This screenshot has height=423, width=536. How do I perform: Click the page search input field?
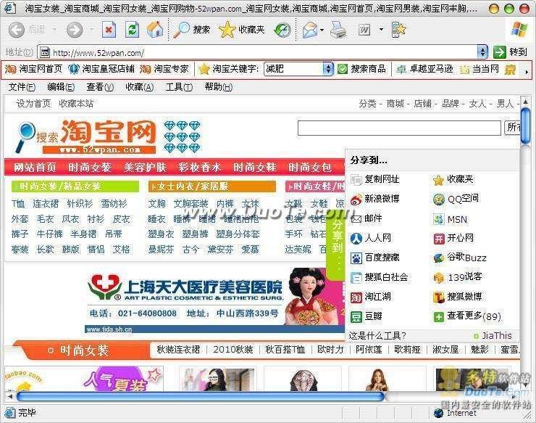[x=399, y=128]
